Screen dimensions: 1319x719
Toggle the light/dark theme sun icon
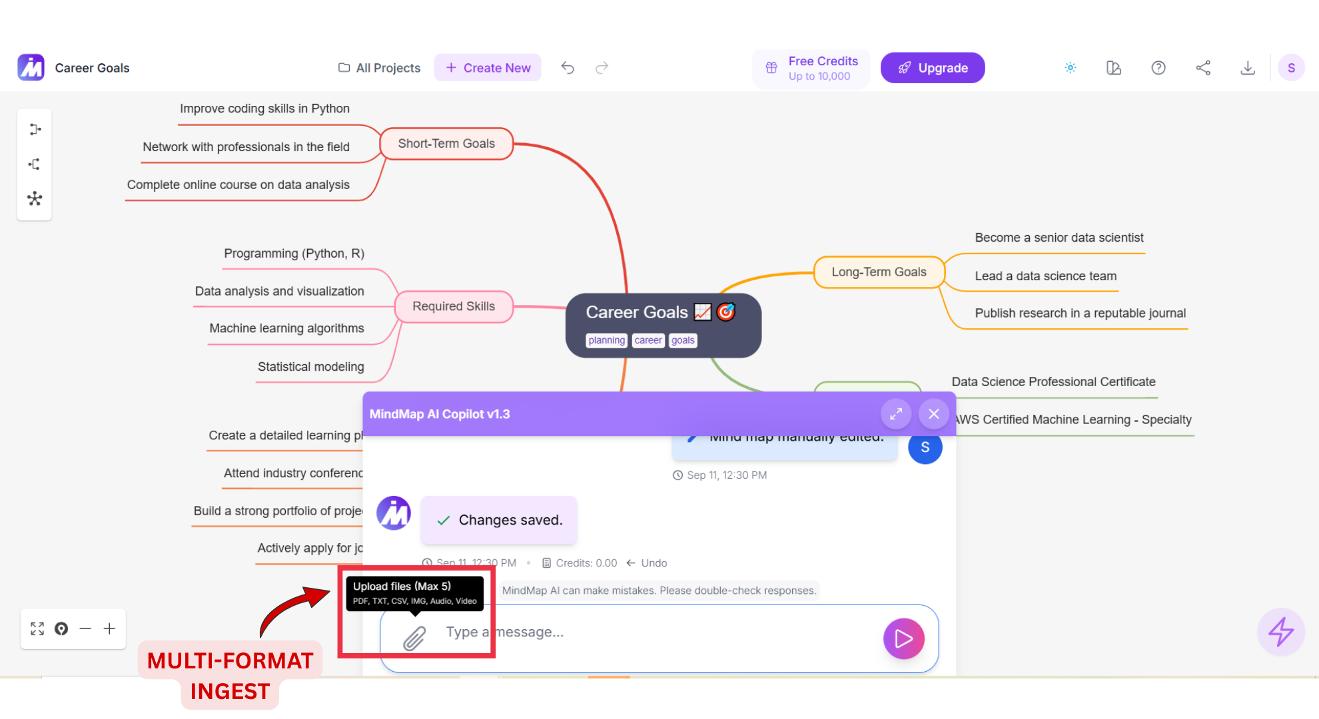point(1070,68)
